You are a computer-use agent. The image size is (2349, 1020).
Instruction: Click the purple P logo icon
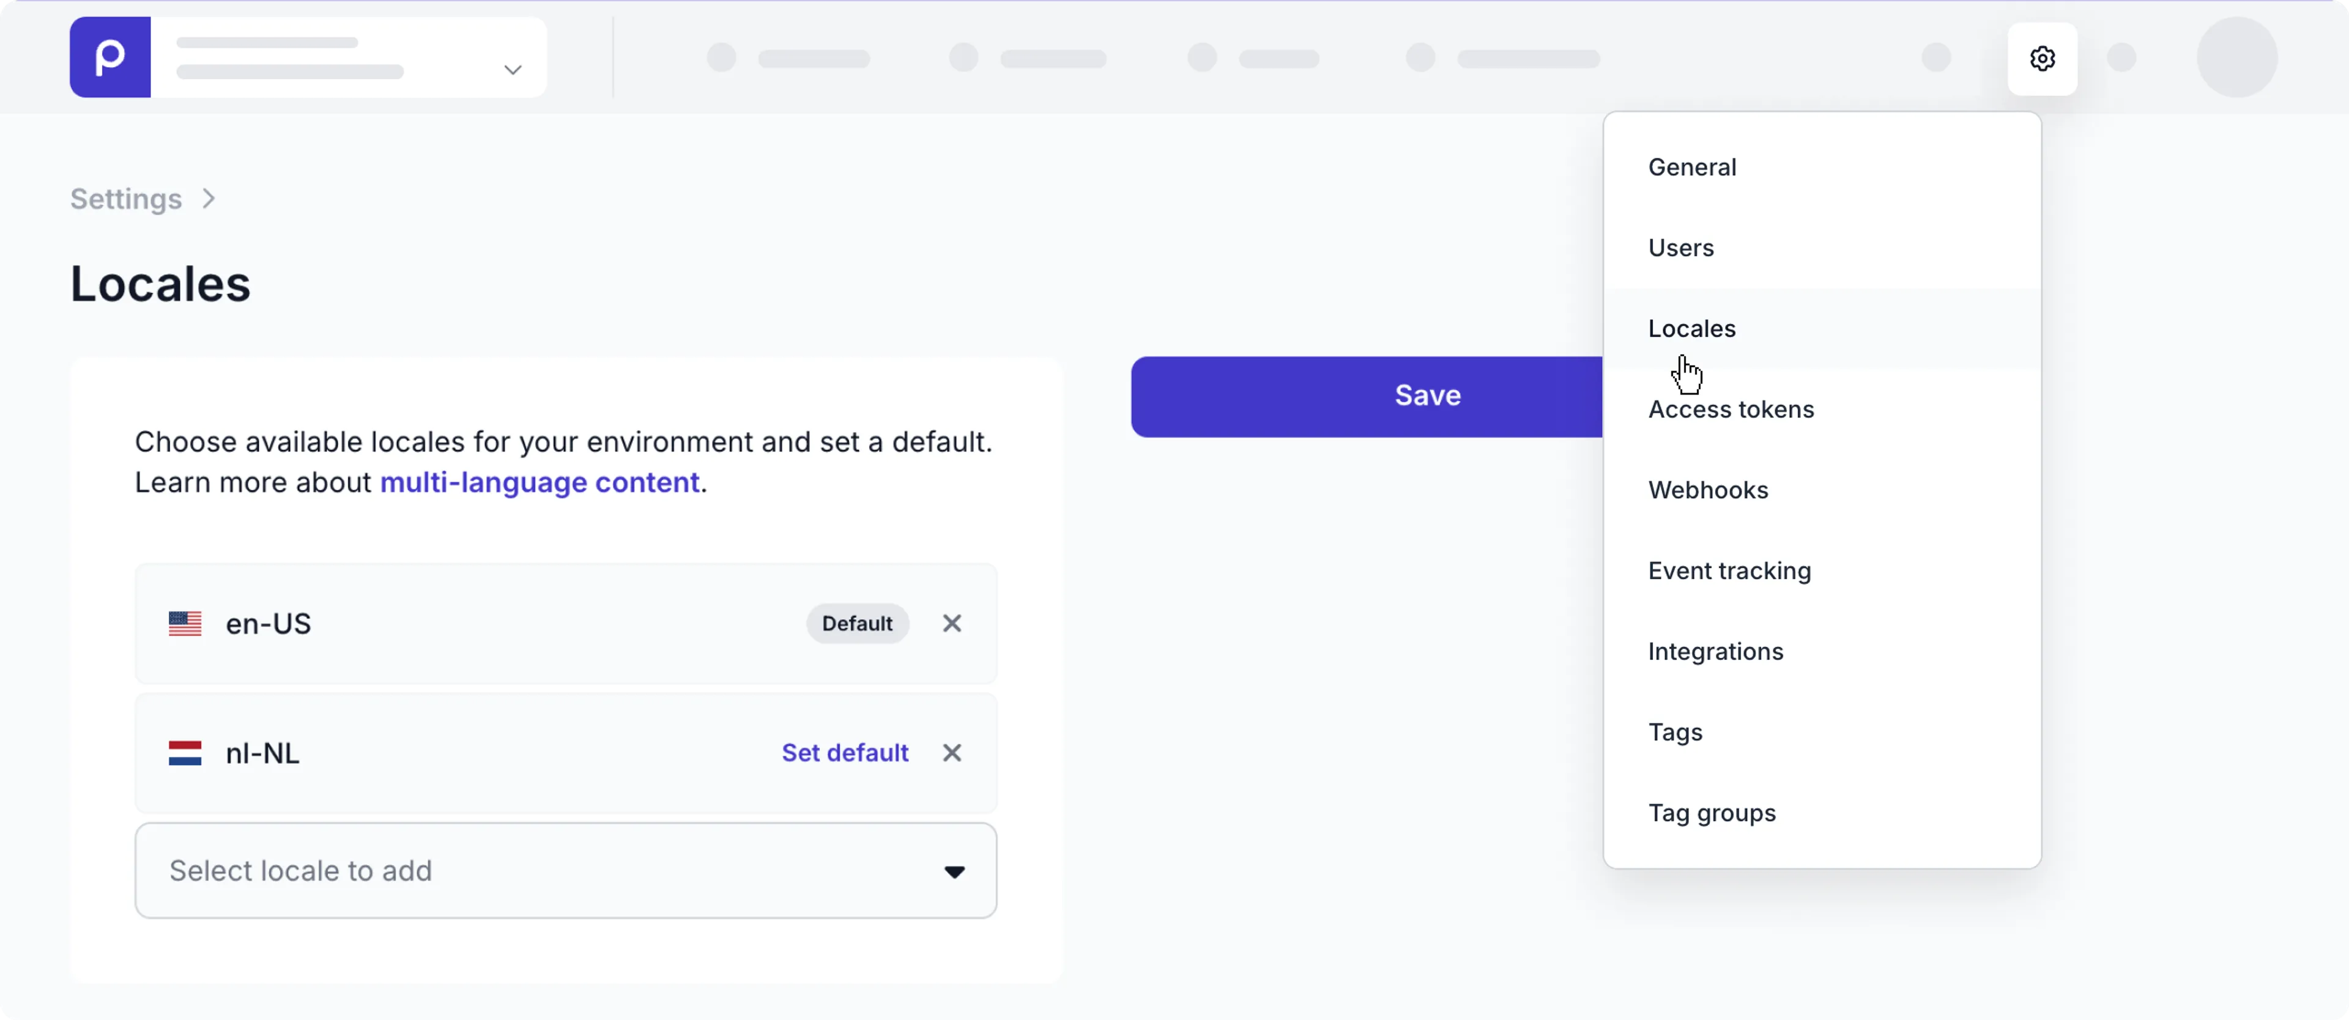coord(110,57)
